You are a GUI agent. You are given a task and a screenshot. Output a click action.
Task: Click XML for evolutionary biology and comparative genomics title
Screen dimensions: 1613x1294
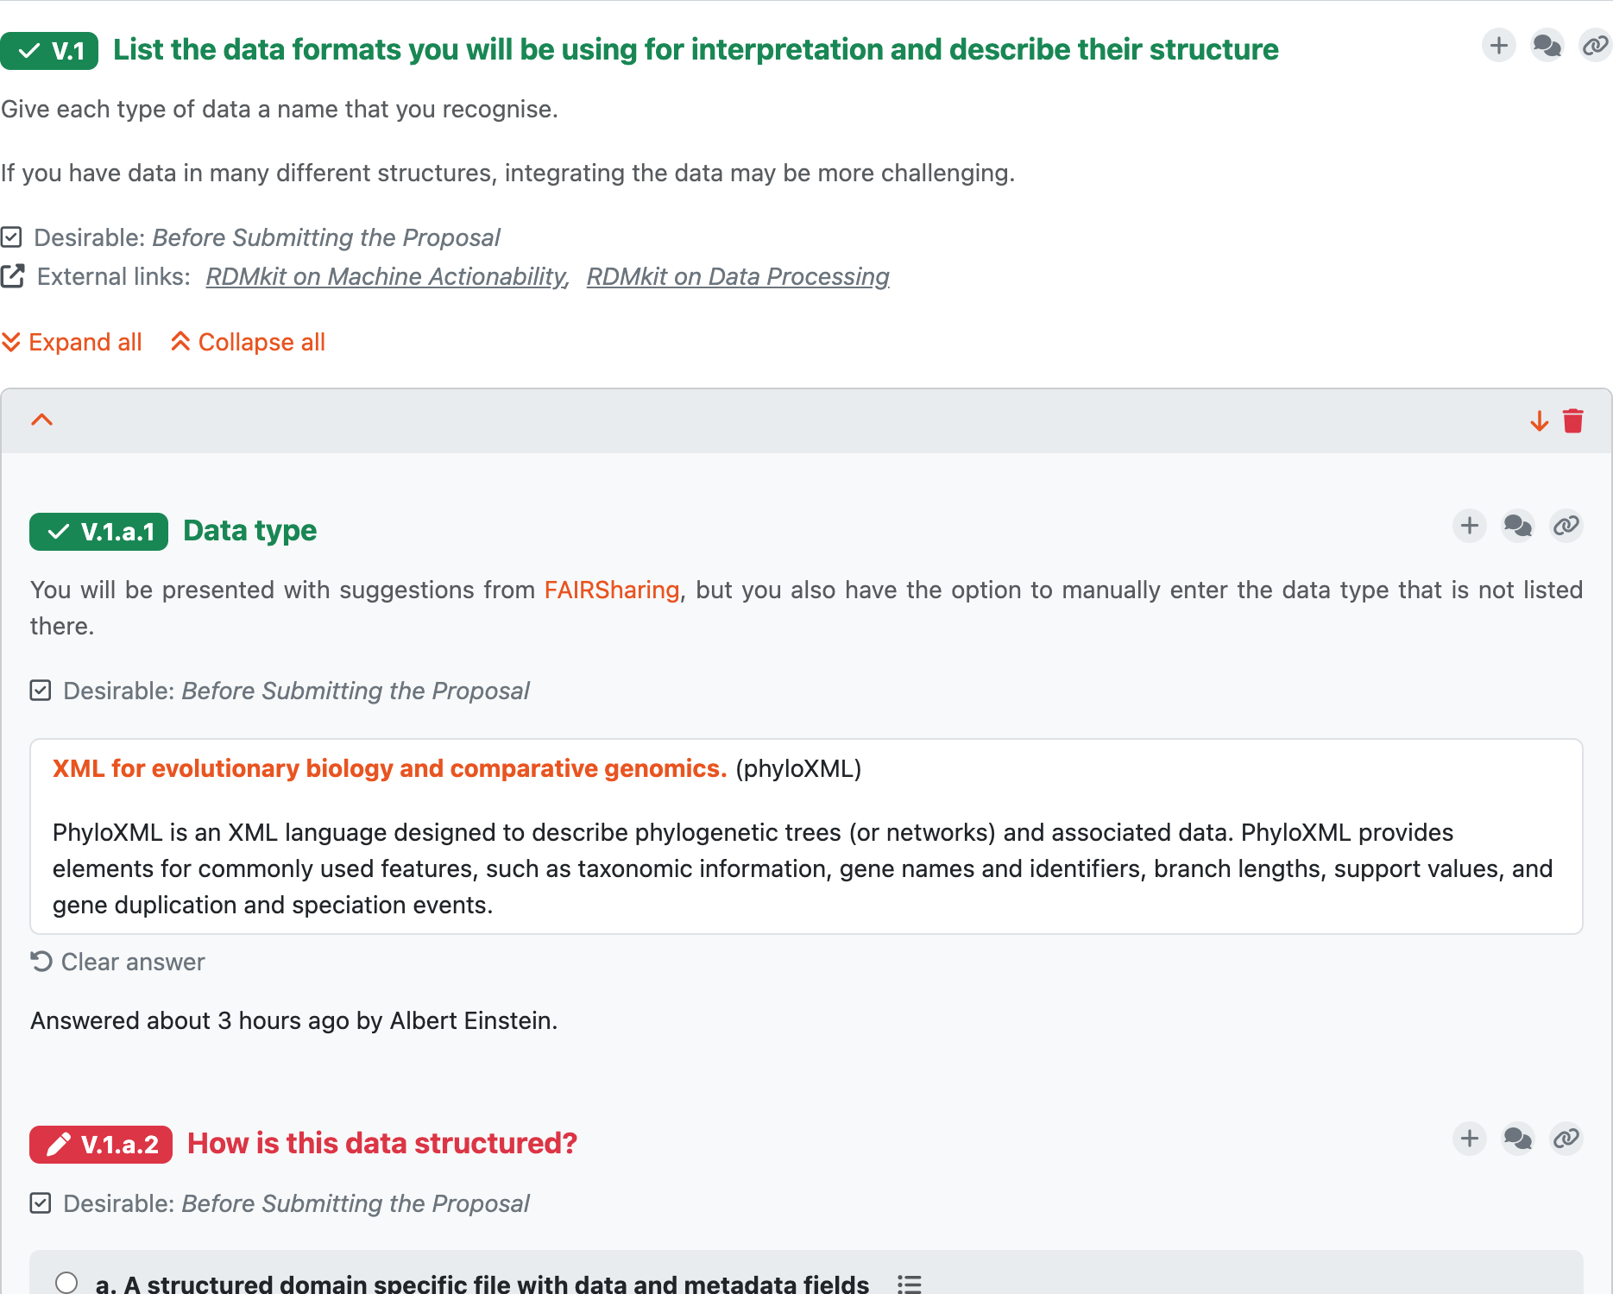[x=390, y=768]
